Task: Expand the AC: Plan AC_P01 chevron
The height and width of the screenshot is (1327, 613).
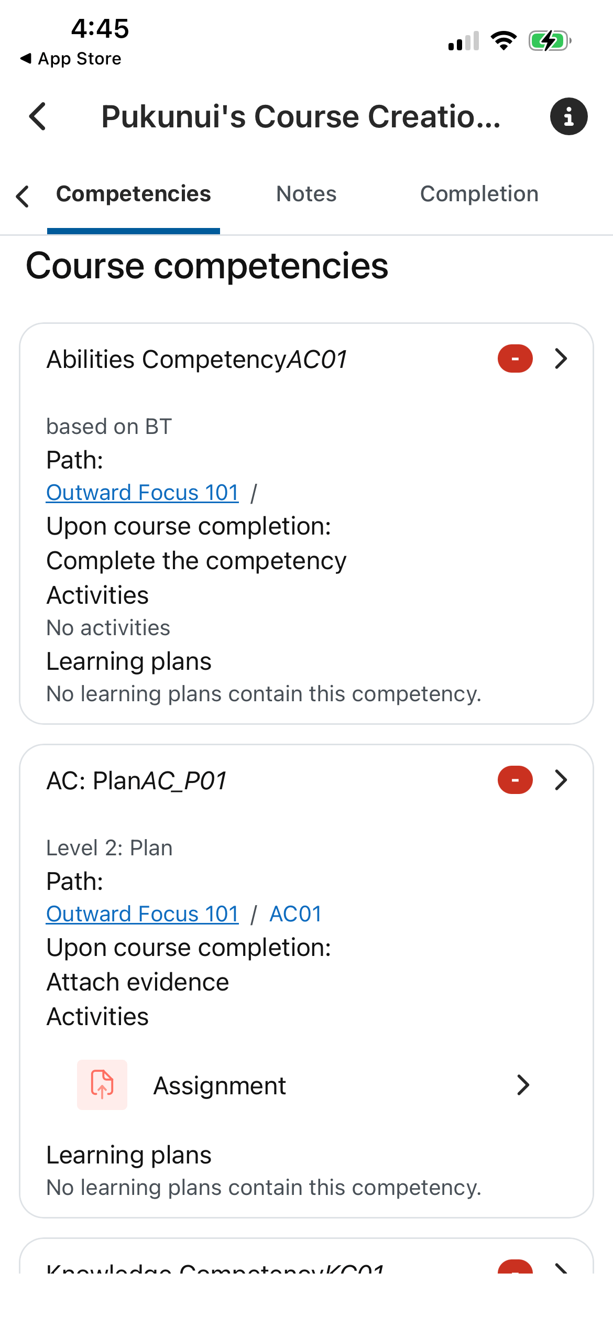Action: pos(561,780)
